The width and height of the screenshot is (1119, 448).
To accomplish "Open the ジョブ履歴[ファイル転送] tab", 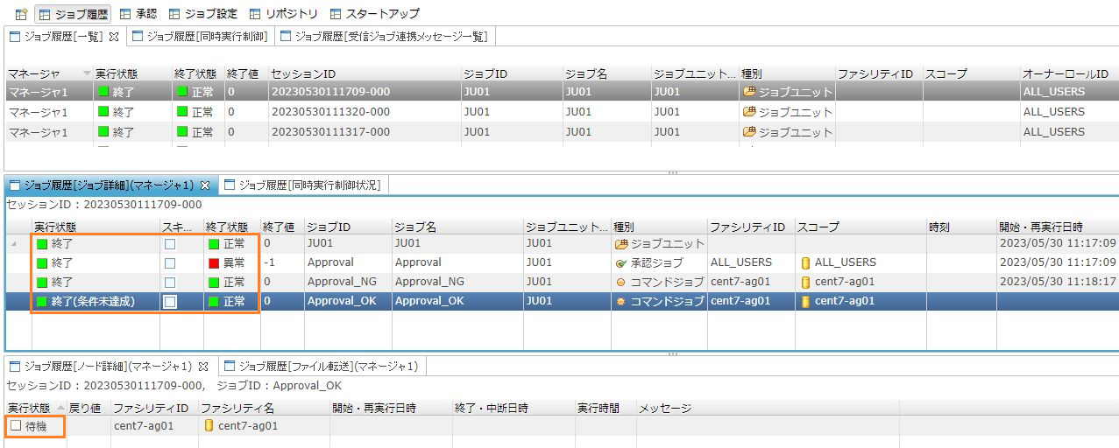I will (x=322, y=366).
